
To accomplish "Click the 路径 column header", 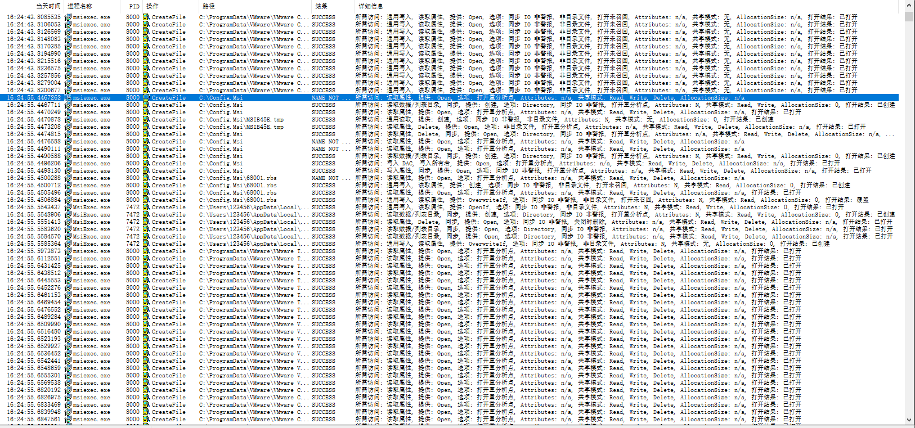I will [209, 6].
